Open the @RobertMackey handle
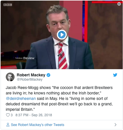Viewport: 123px width, 130px height. [x=30, y=79]
